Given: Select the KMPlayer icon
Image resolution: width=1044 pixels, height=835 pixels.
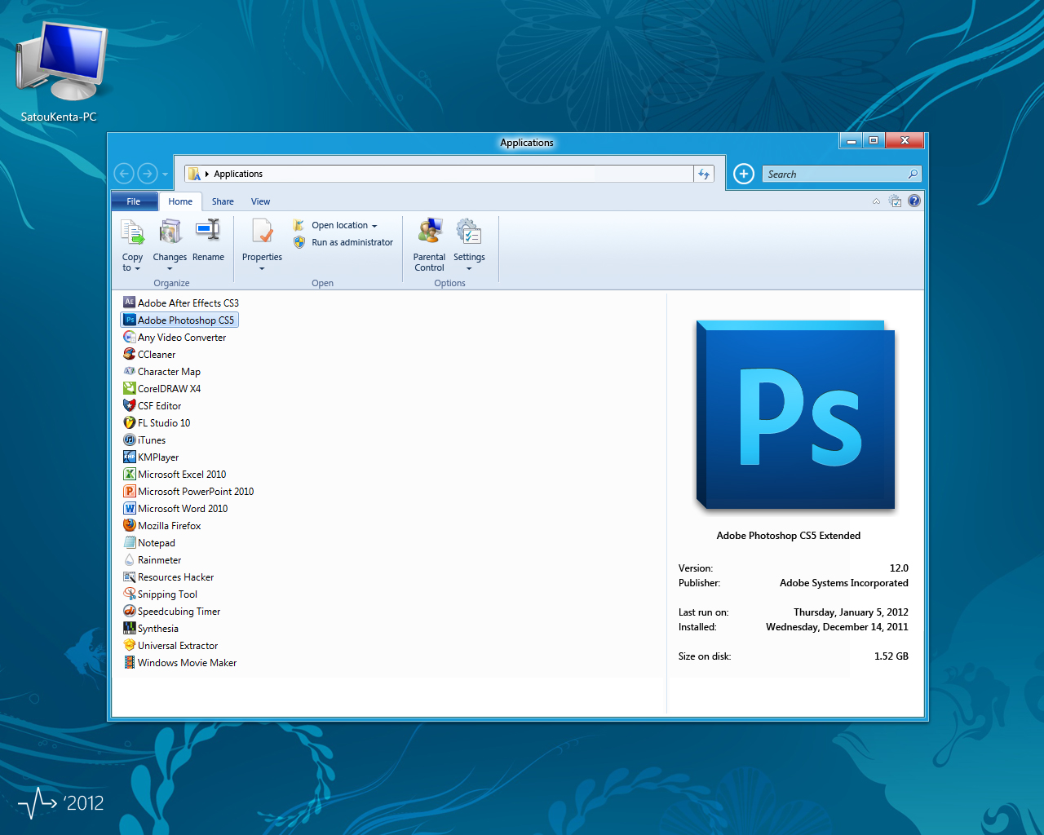Looking at the screenshot, I should (129, 457).
